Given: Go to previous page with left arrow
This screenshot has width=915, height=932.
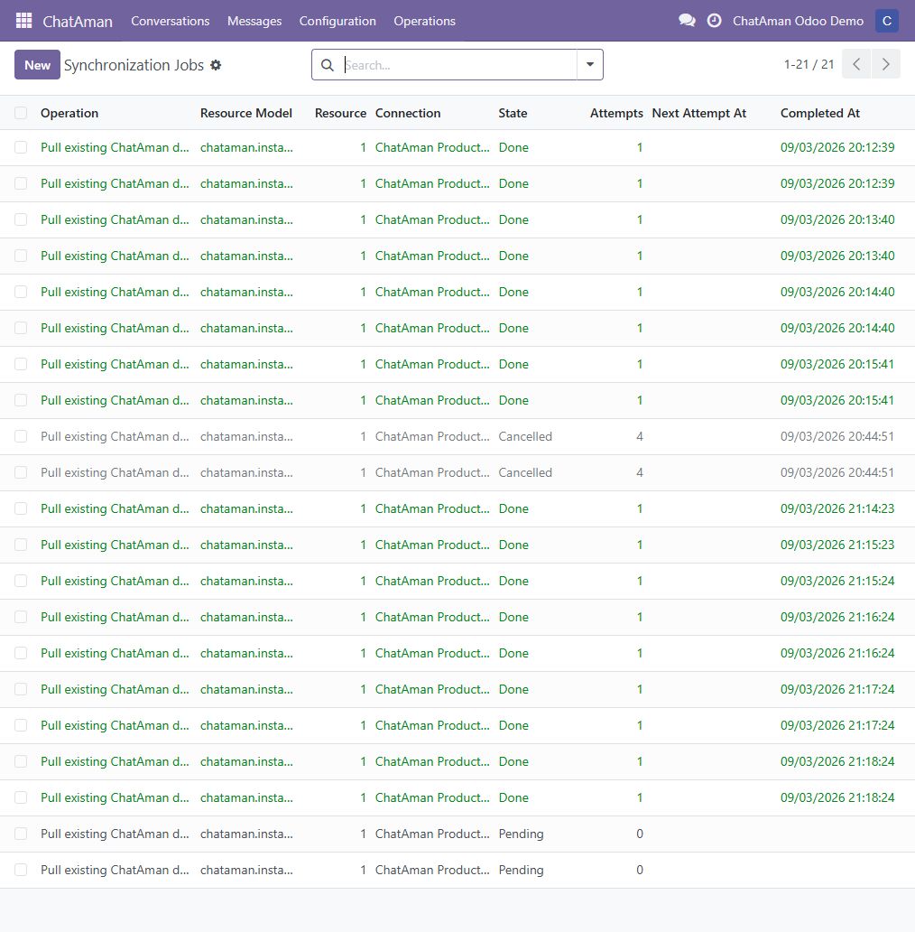Looking at the screenshot, I should click(856, 64).
